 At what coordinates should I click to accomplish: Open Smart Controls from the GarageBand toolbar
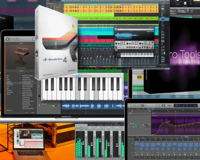pos(15,39)
